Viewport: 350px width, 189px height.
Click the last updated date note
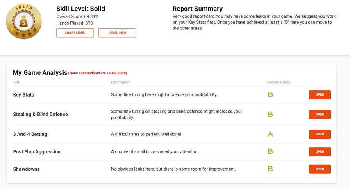98,73
